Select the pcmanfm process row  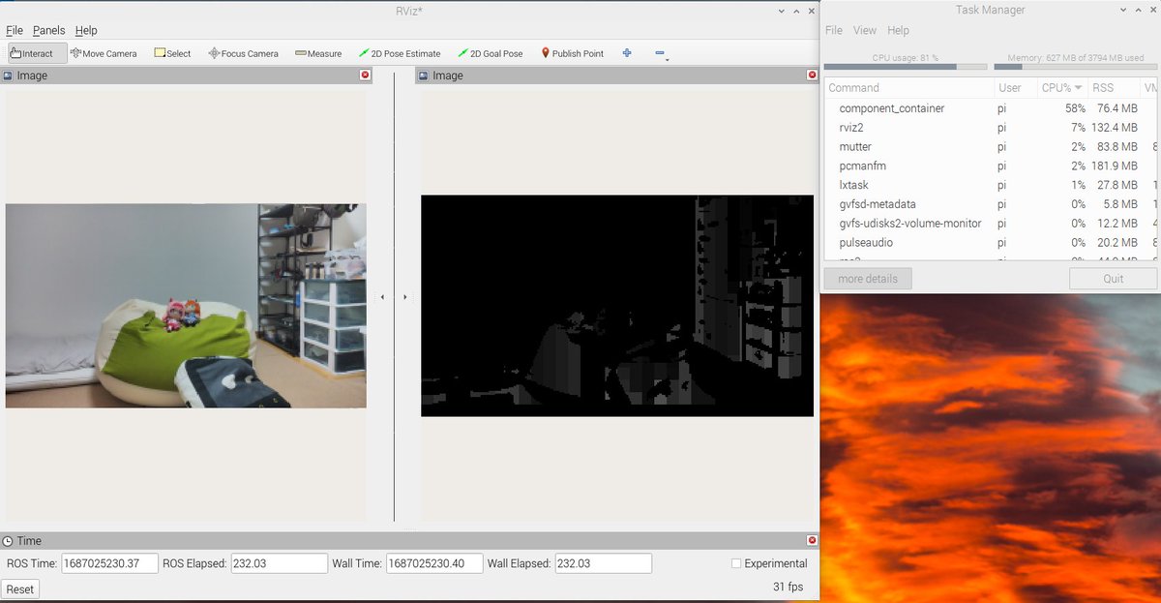(991, 166)
